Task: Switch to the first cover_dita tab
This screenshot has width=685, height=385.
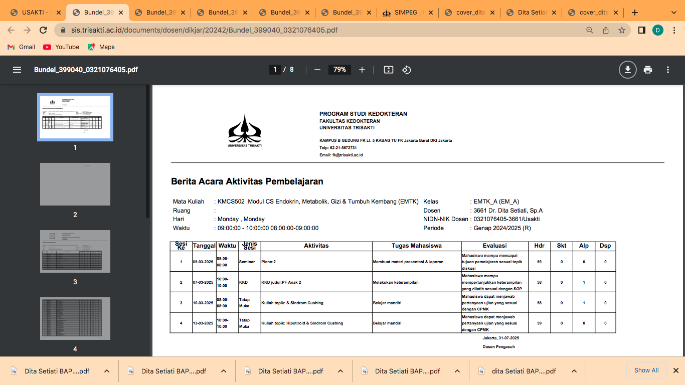Action: coord(469,13)
